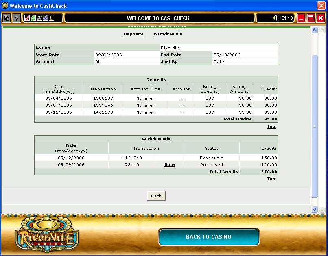The height and width of the screenshot is (256, 328).
Task: Click USD in the 1461673 row
Action: coord(210,112)
